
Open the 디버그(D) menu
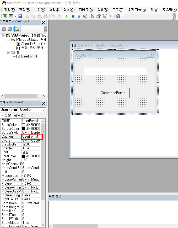pyautogui.click(x=86, y=10)
